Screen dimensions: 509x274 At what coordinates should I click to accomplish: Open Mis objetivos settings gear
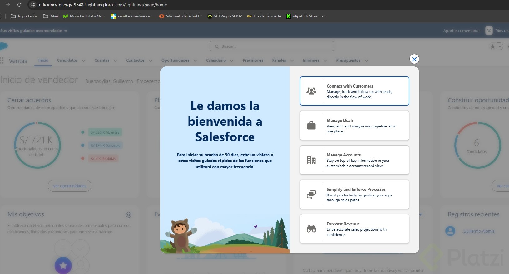point(129,215)
